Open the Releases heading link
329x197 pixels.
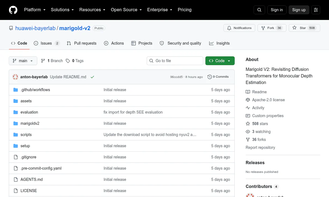coord(255,163)
